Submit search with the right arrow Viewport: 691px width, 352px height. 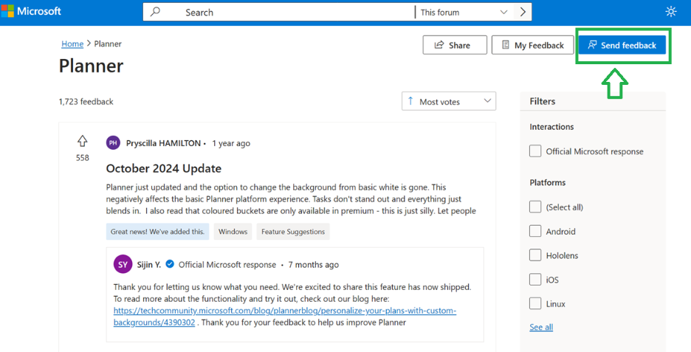pos(523,12)
